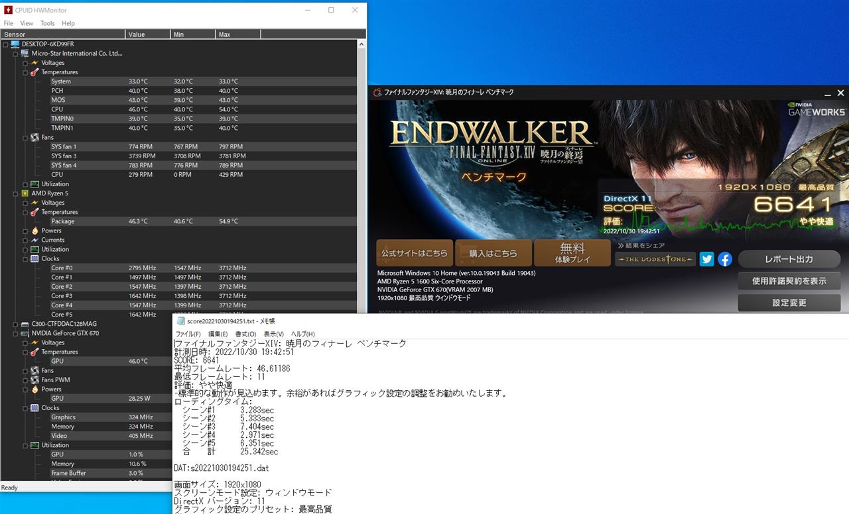The height and width of the screenshot is (514, 849).
Task: Expand Utilization under AMD Ryzen 5
Action: 26,249
